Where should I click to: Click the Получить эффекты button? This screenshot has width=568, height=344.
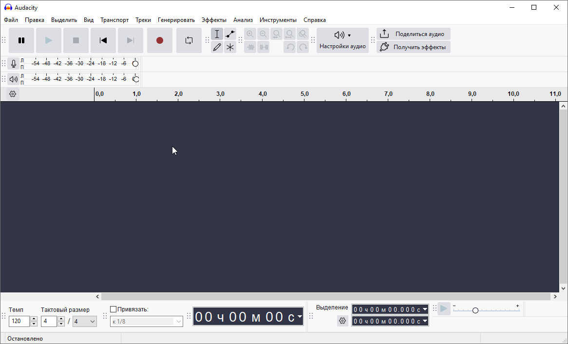click(414, 47)
